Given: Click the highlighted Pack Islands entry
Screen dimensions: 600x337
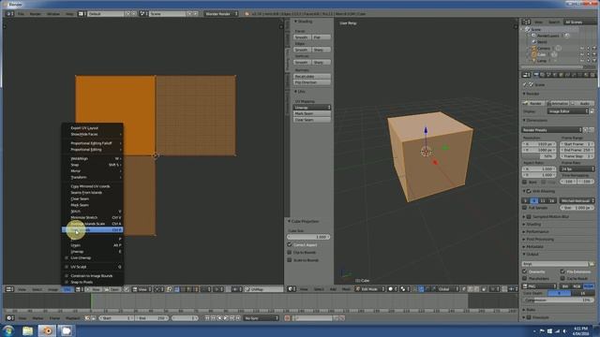Looking at the screenshot, I should (92, 230).
